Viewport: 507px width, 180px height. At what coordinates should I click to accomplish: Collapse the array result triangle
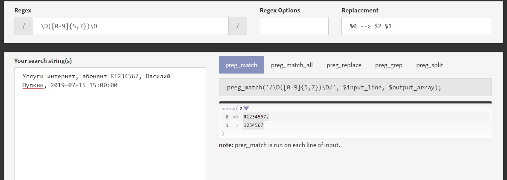246,109
